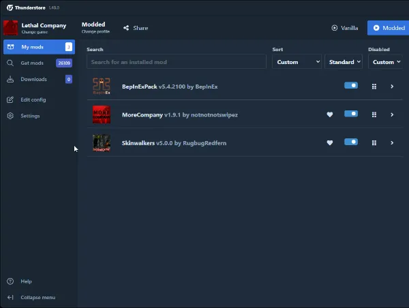Click the Settings gear icon

pyautogui.click(x=10, y=116)
